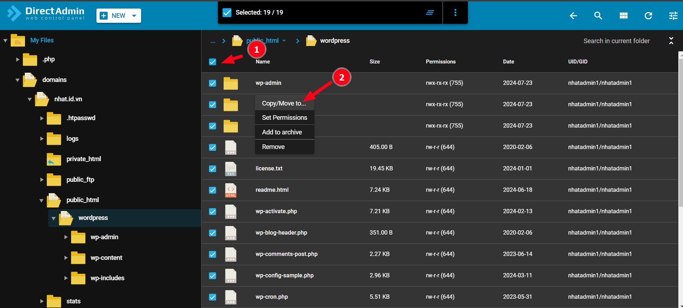The width and height of the screenshot is (683, 308).
Task: Click the wp-config-sample.php file icon
Action: 231,276
